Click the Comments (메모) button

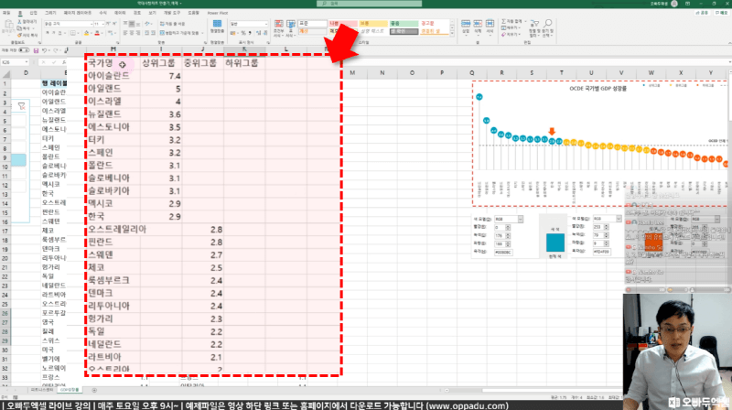(x=720, y=14)
